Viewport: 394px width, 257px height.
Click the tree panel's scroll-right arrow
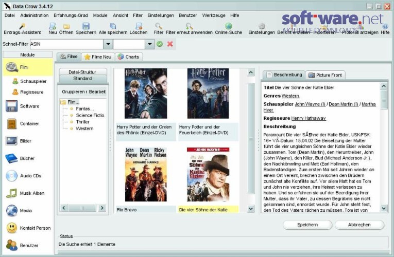point(102,208)
